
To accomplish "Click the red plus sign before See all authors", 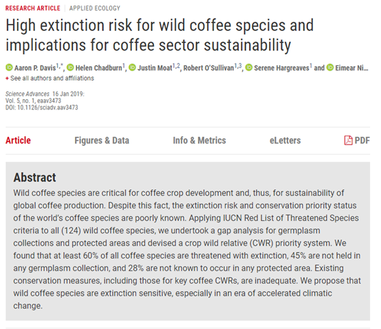I will pyautogui.click(x=7, y=78).
